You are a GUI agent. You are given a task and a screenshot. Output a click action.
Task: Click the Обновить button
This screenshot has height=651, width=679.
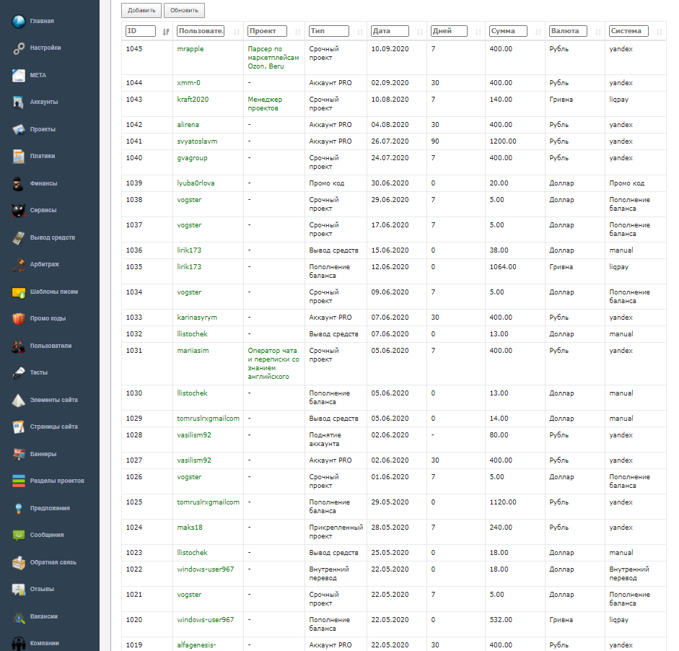pyautogui.click(x=184, y=10)
